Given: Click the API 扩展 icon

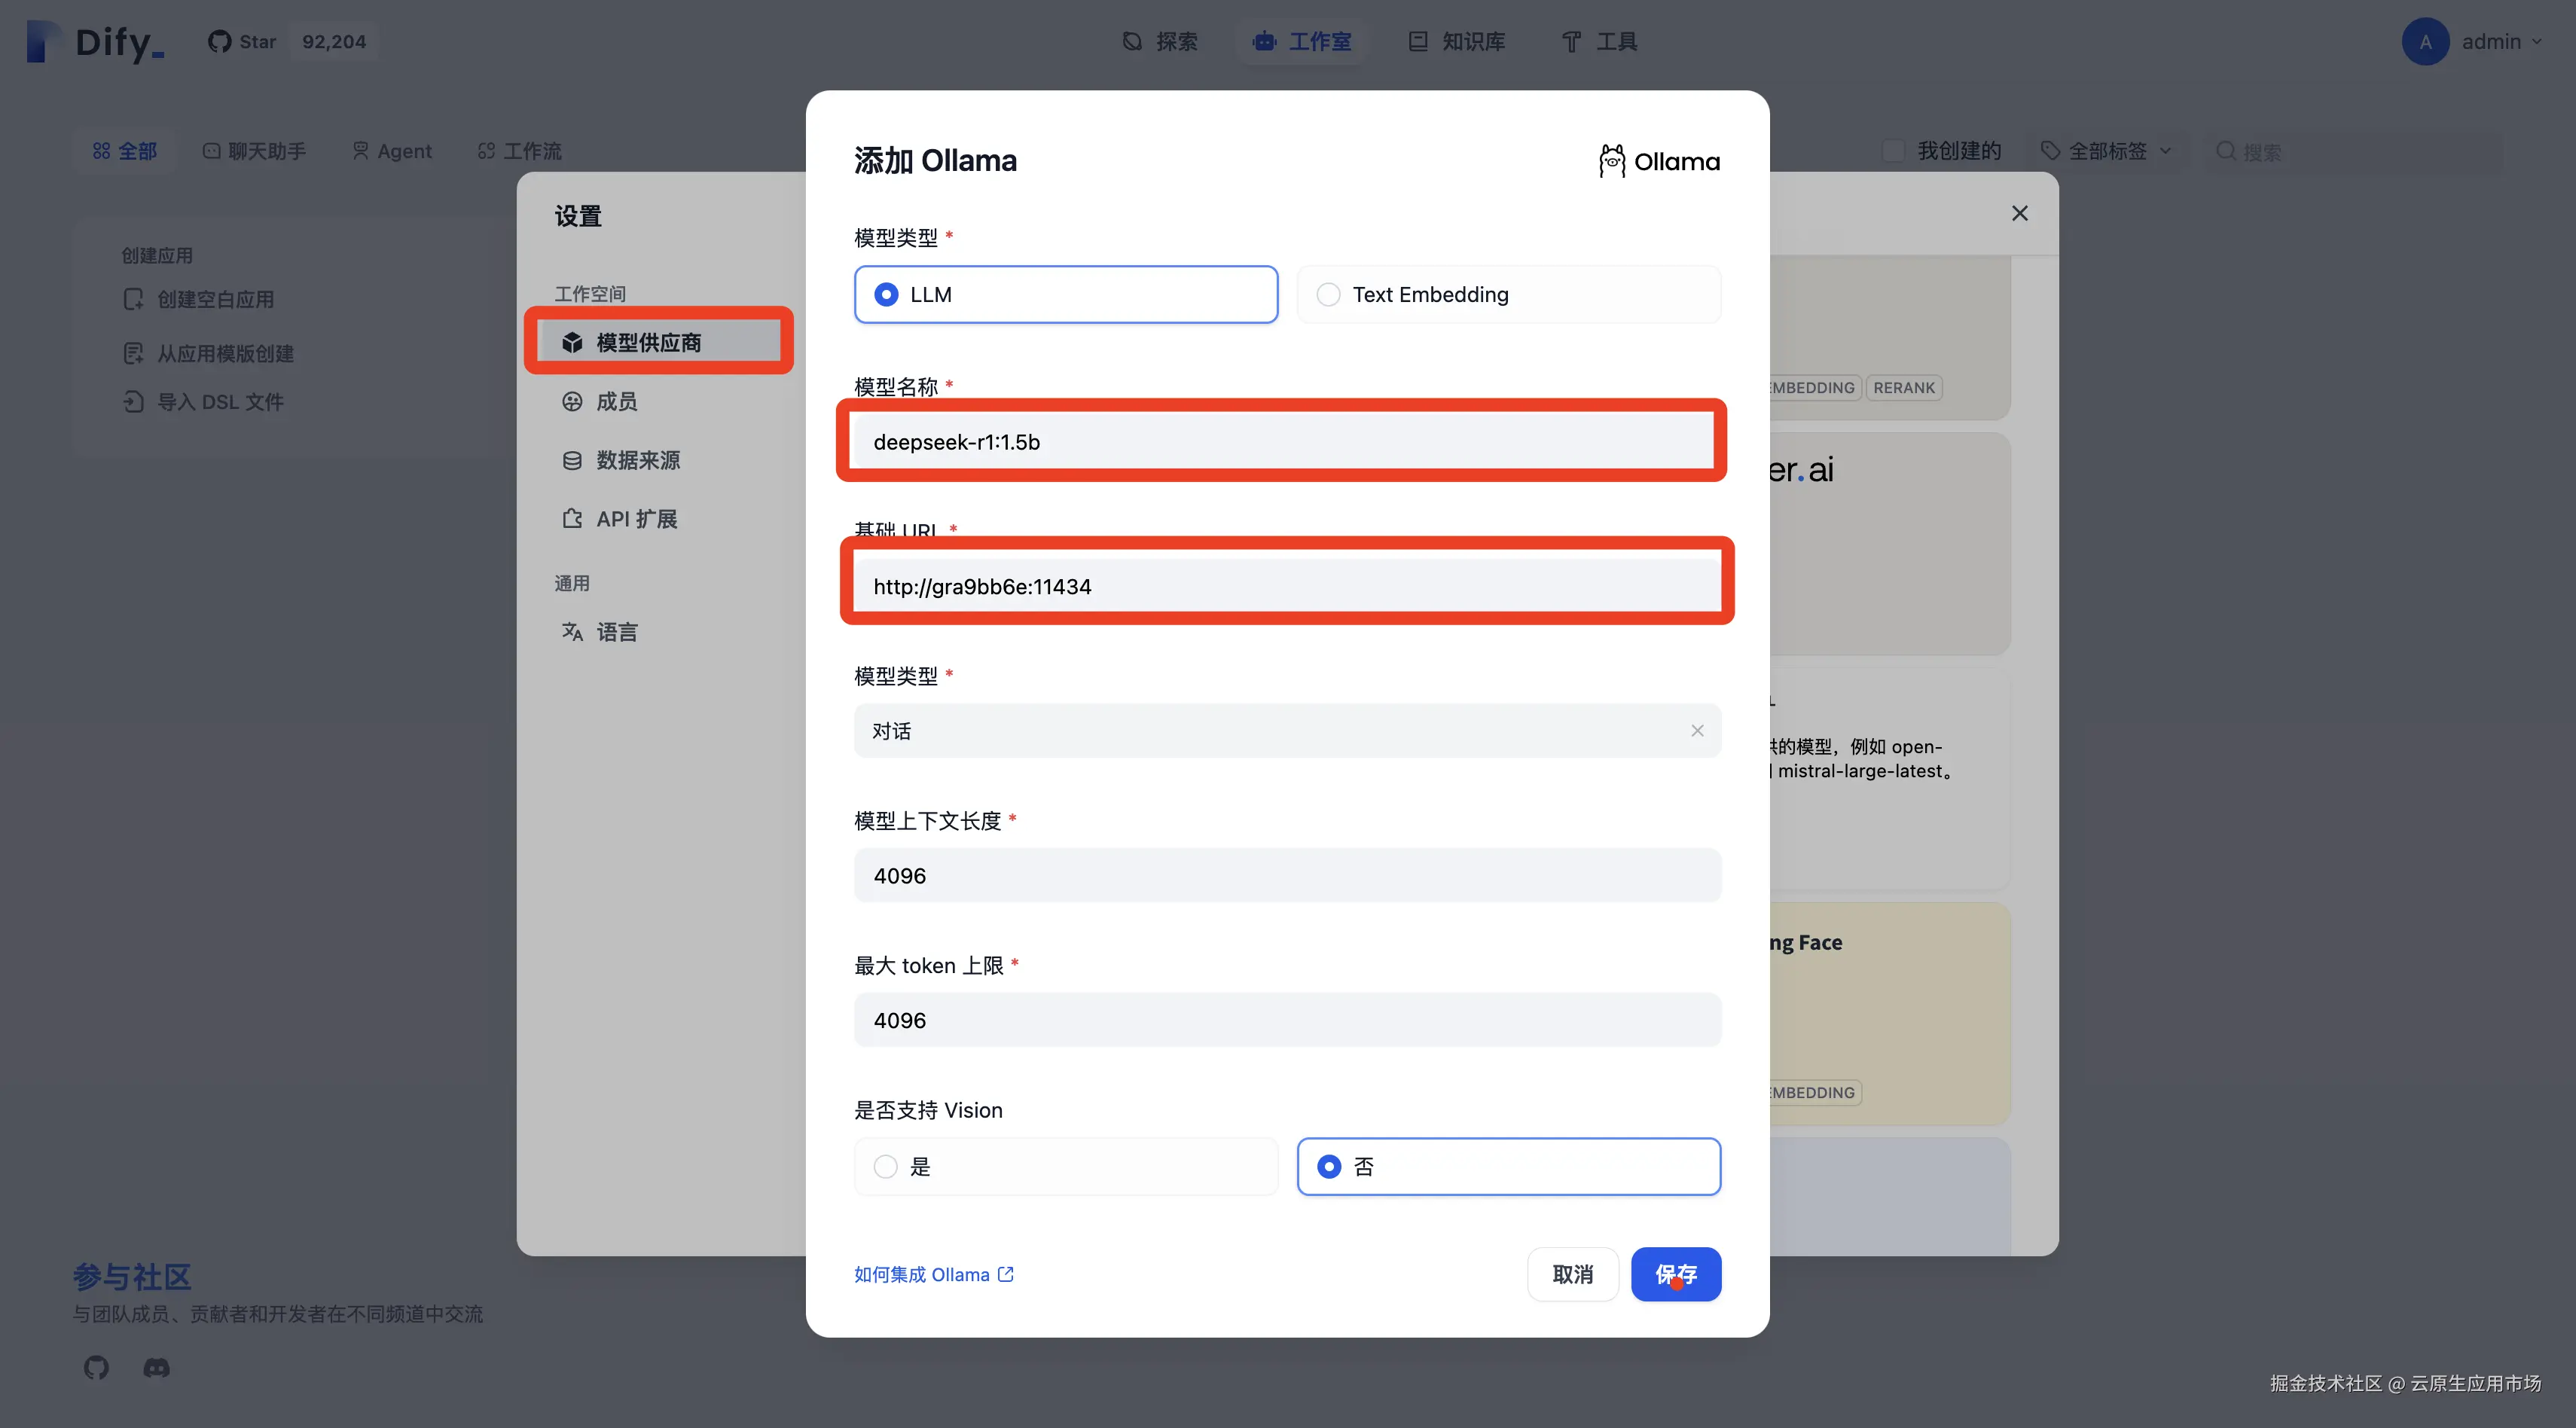Looking at the screenshot, I should [x=572, y=519].
